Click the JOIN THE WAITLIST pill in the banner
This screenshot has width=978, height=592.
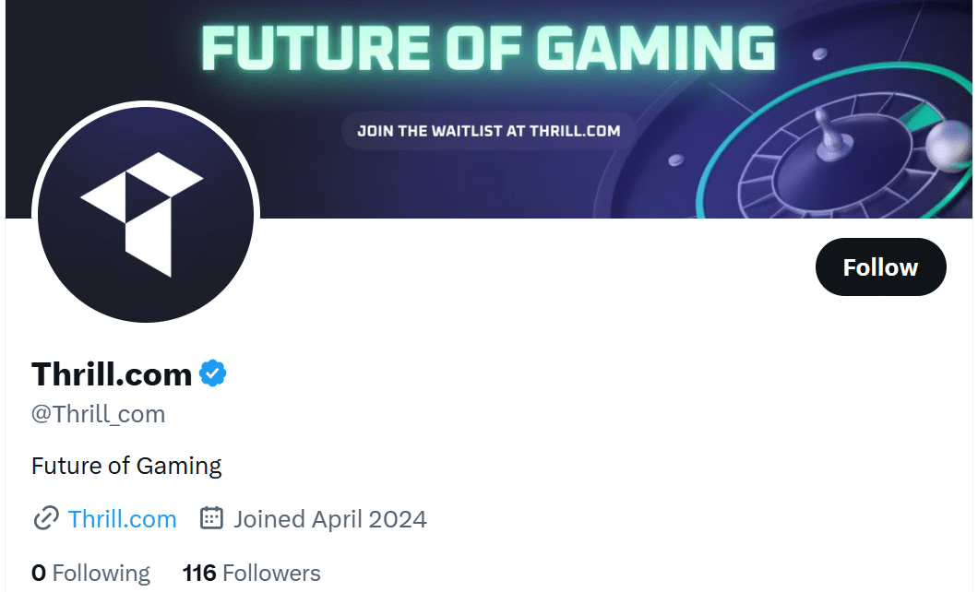point(487,131)
